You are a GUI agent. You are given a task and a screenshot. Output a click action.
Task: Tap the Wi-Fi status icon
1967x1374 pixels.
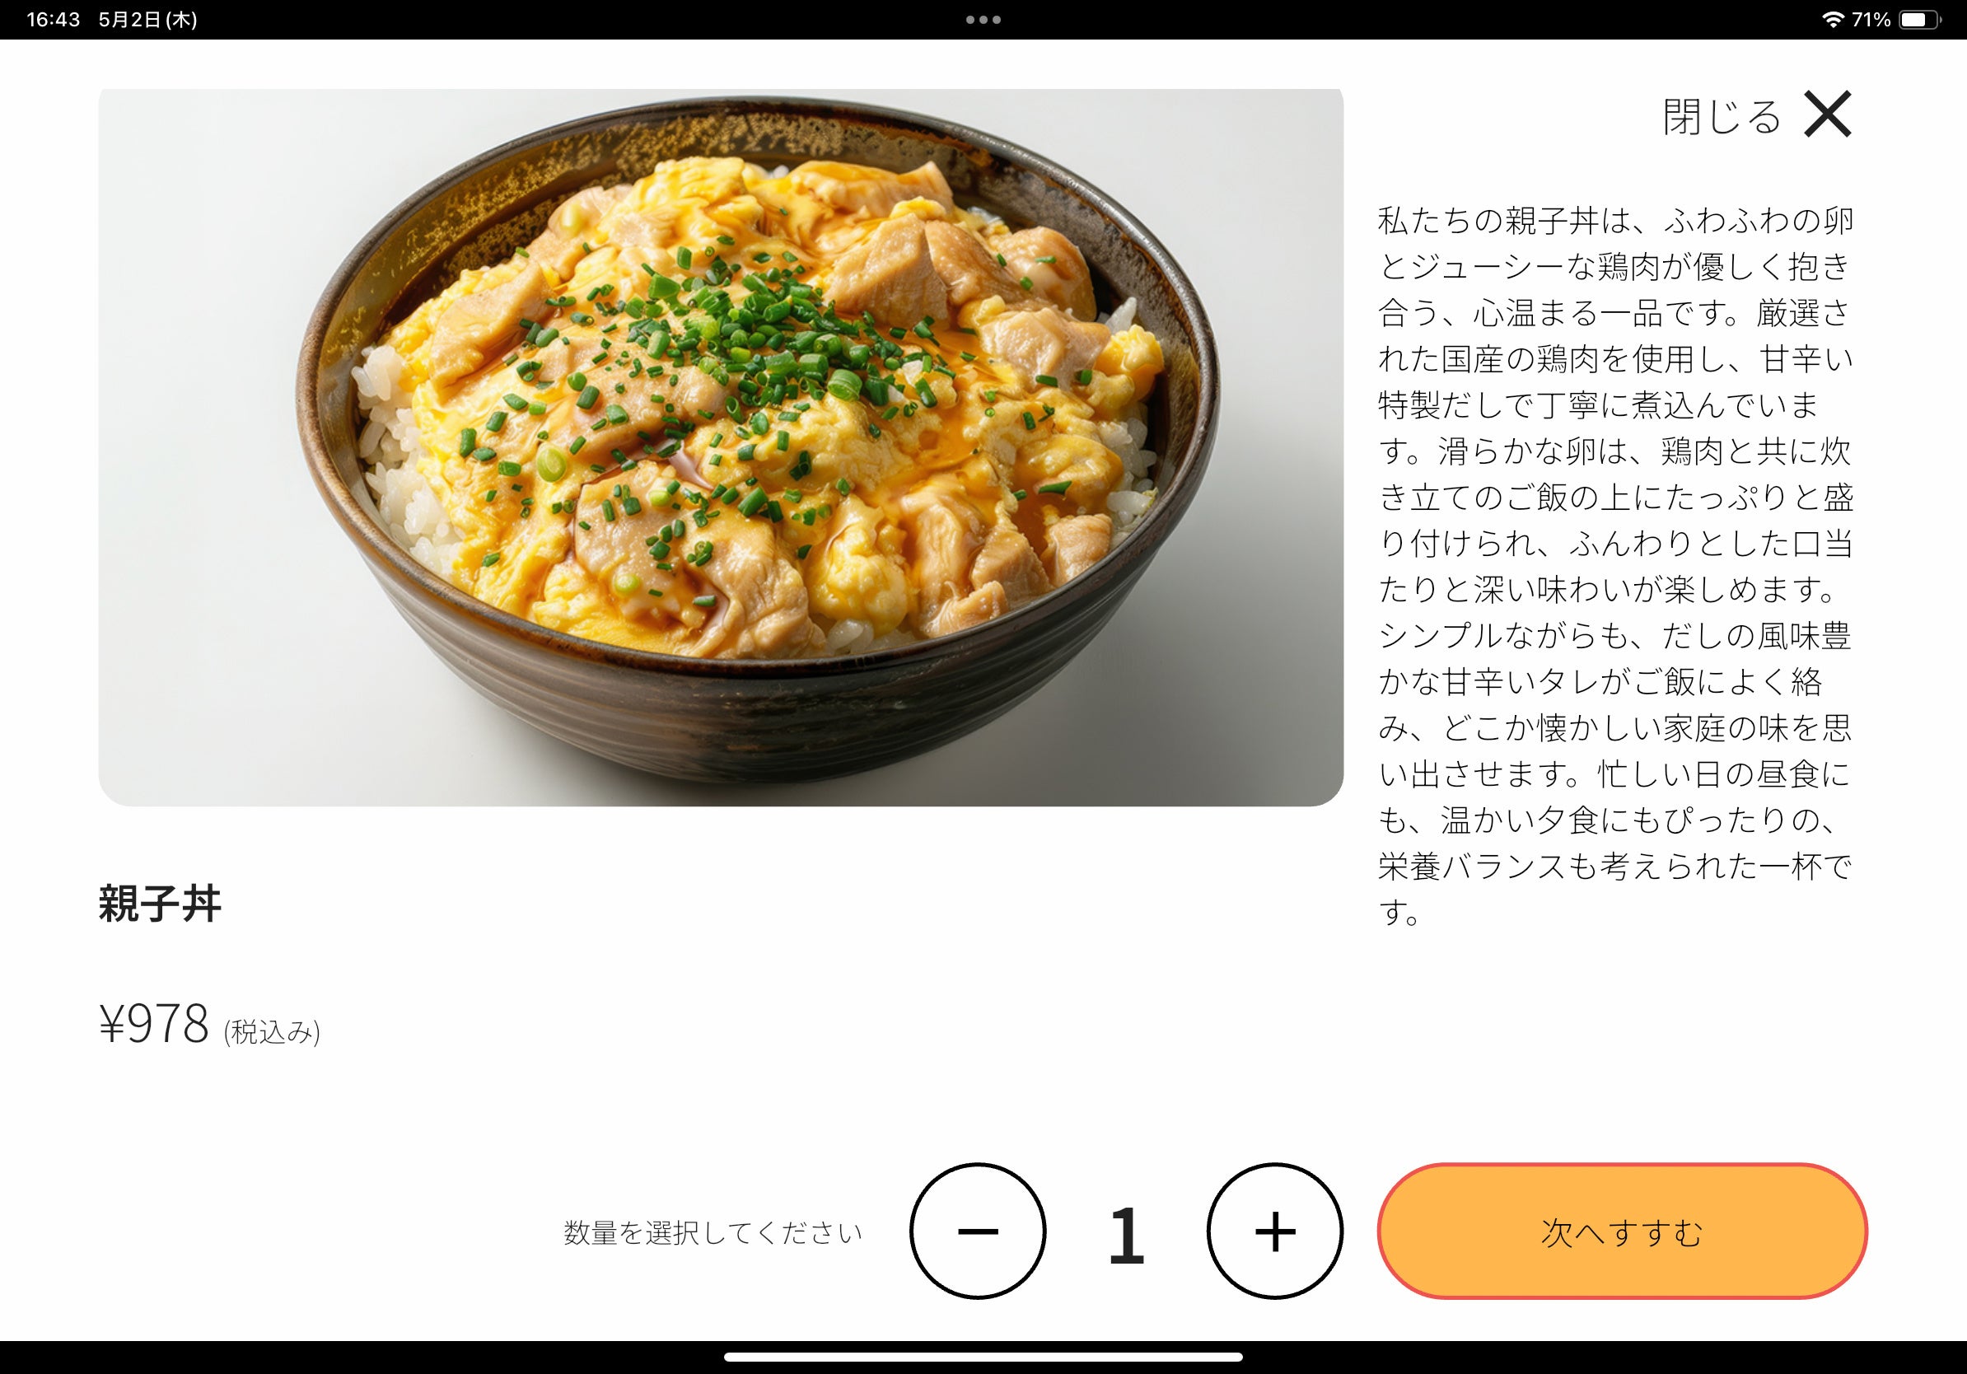pos(1833,19)
